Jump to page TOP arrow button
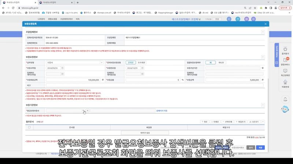The width and height of the screenshot is (293, 164). tap(285, 99)
